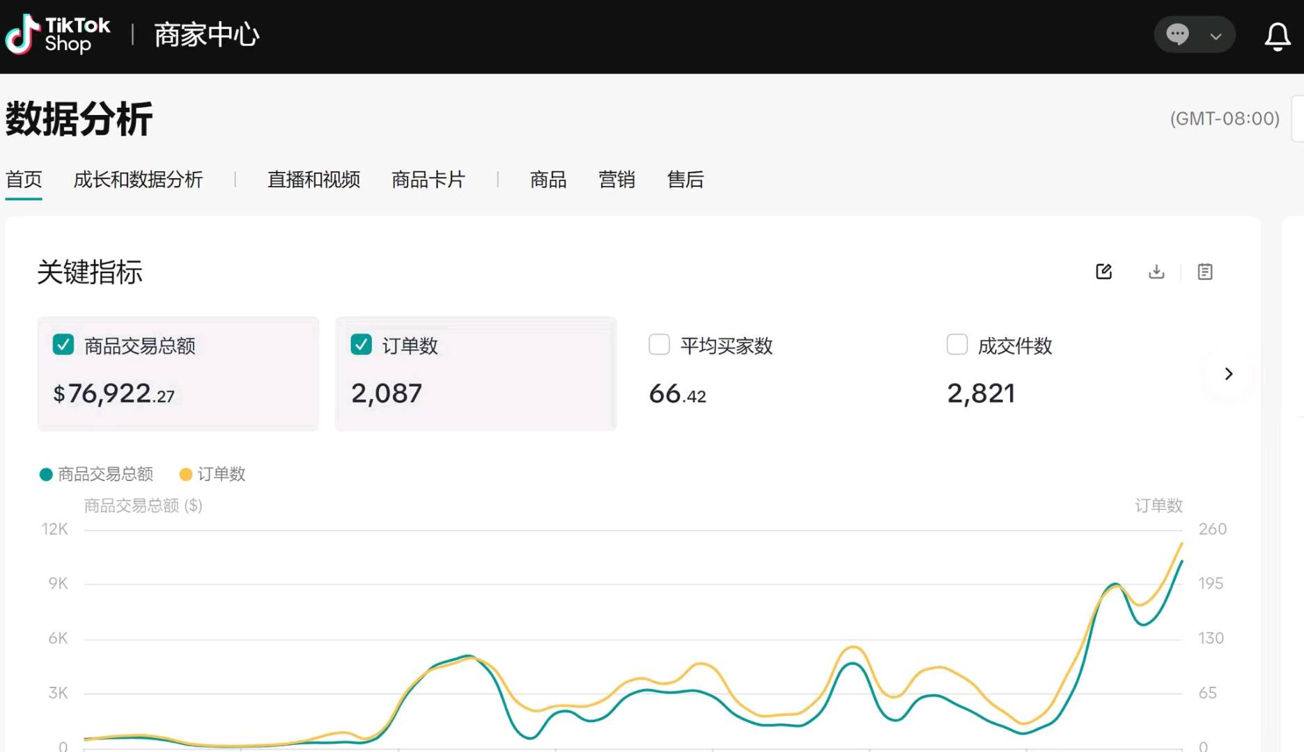The width and height of the screenshot is (1304, 752).
Task: Open the report clipboard icon
Action: [x=1204, y=272]
